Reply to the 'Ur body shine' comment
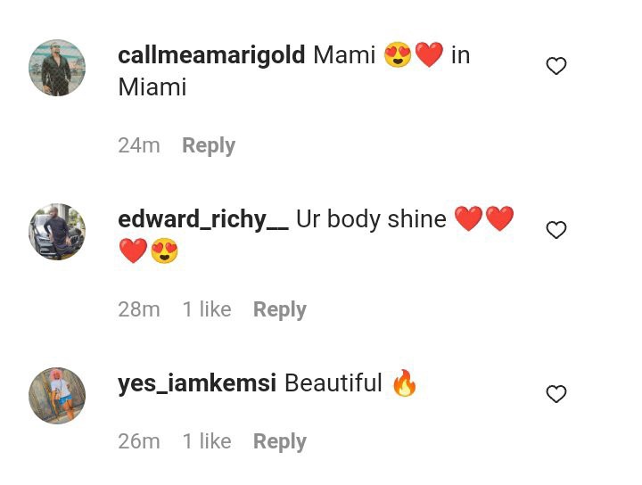The width and height of the screenshot is (642, 485). (x=280, y=309)
